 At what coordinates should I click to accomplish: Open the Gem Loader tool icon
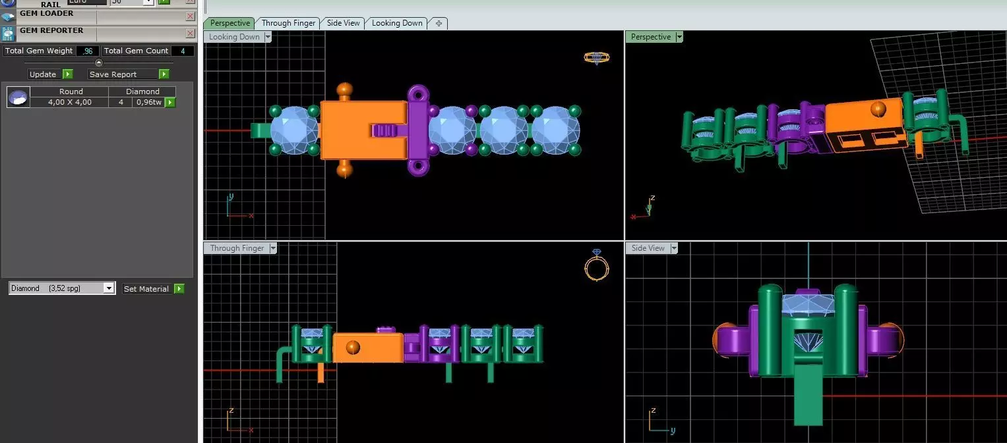(x=8, y=16)
